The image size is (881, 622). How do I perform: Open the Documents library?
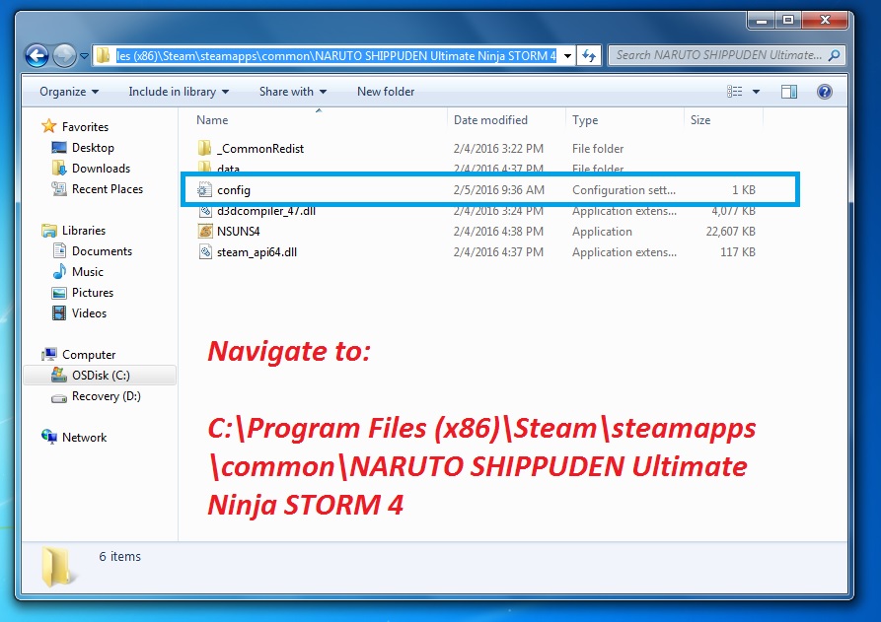[103, 251]
